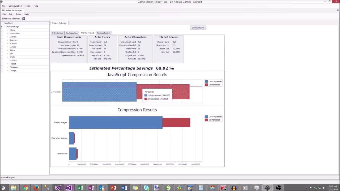The image size is (340, 191).
Task: Click the Filter Blank Names button
Action: click(11, 19)
